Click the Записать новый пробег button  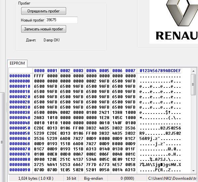pyautogui.click(x=44, y=29)
